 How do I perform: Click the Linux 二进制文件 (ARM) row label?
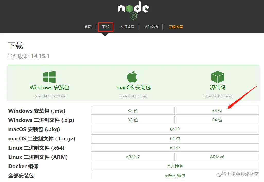click(x=38, y=157)
